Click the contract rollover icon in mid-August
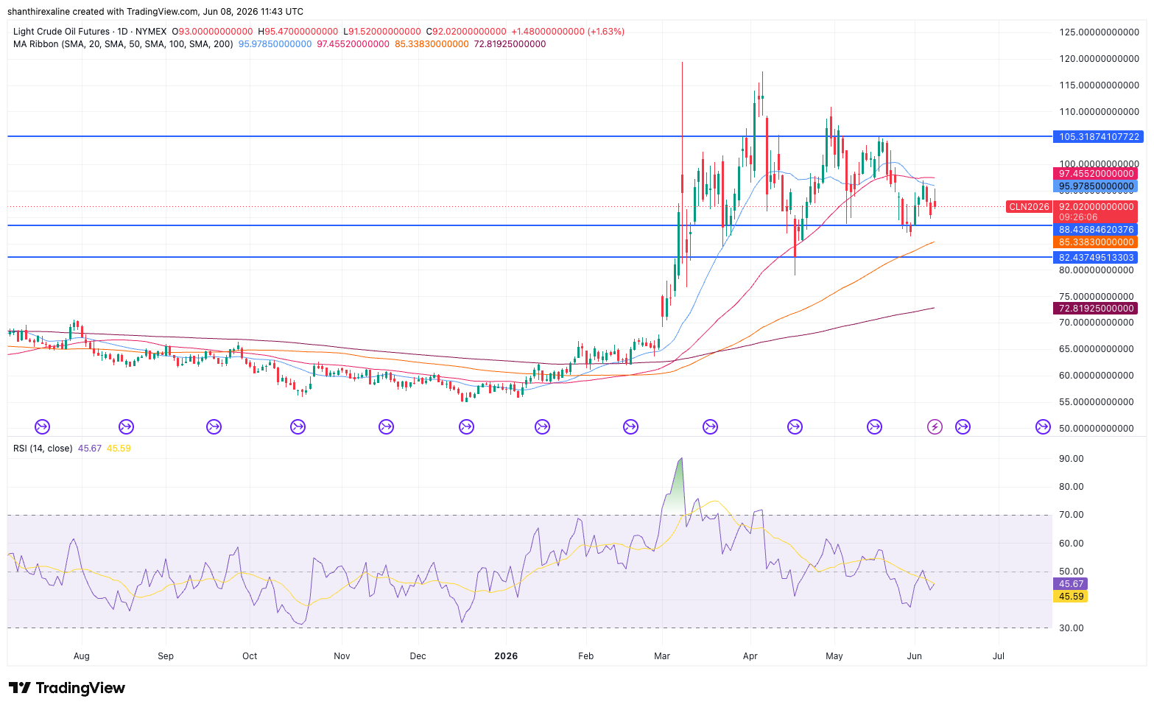This screenshot has width=1154, height=710. [126, 426]
